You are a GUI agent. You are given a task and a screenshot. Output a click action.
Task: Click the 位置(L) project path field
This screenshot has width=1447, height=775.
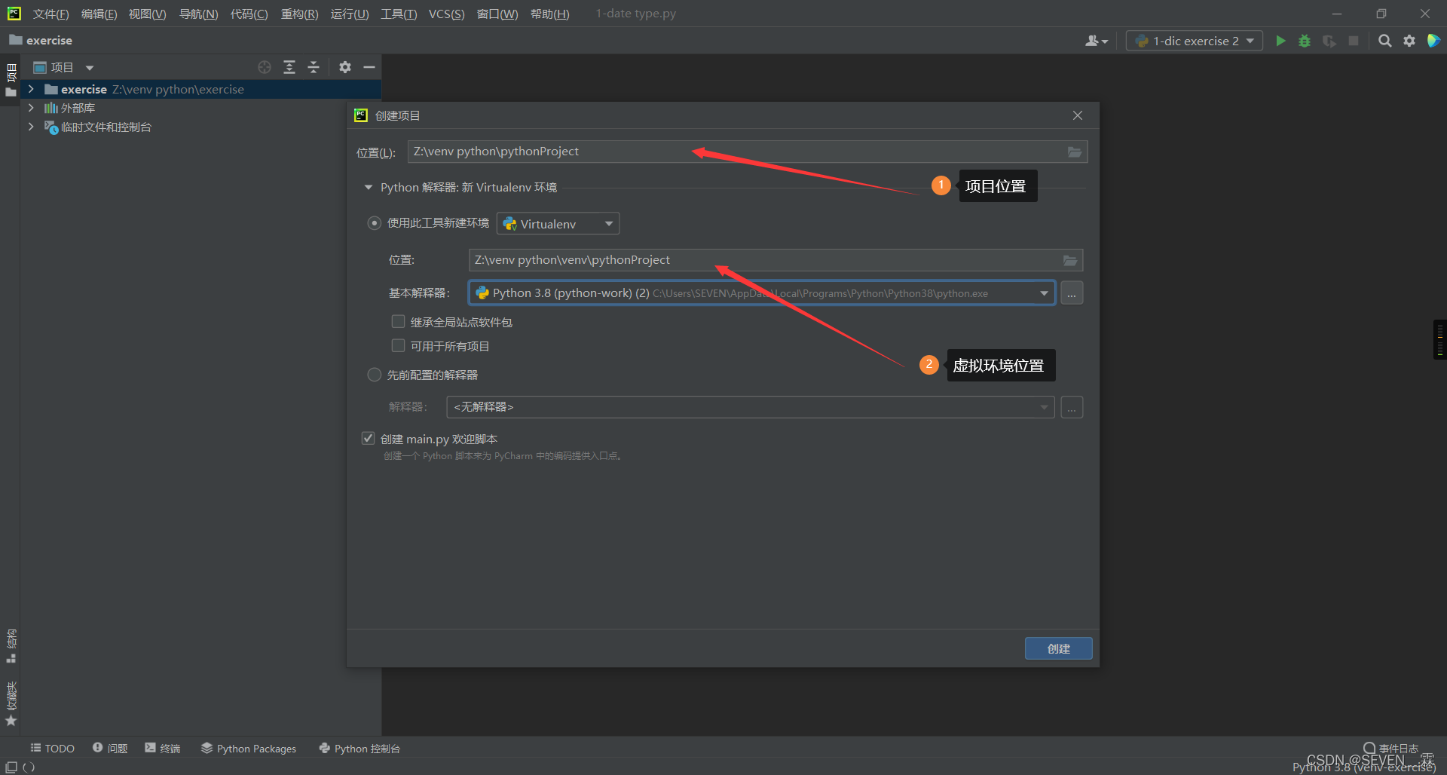[x=748, y=152]
